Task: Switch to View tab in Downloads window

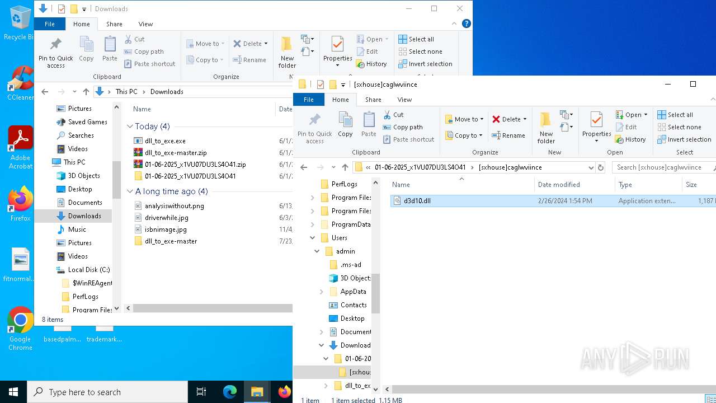Action: coord(145,24)
